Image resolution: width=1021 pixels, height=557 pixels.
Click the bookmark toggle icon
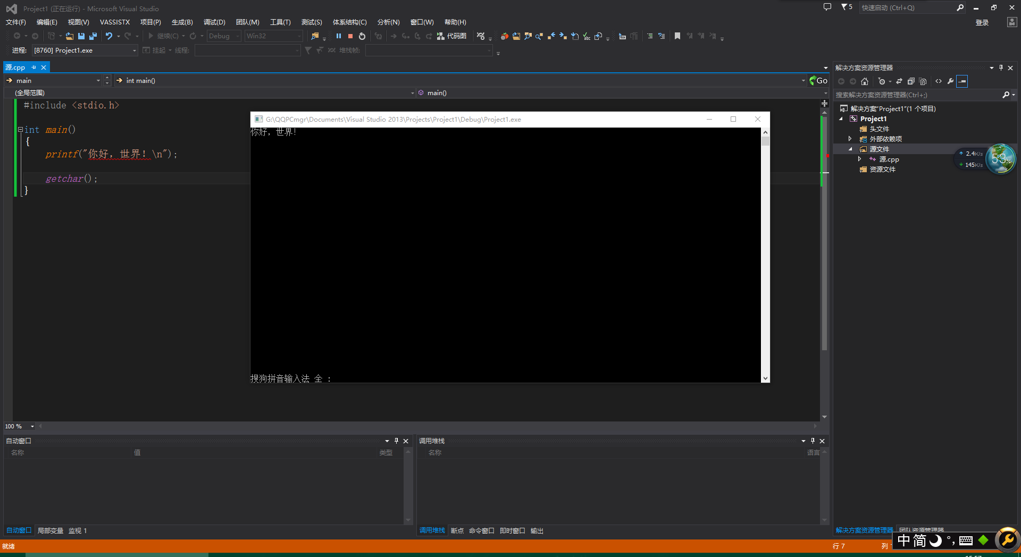(x=677, y=36)
